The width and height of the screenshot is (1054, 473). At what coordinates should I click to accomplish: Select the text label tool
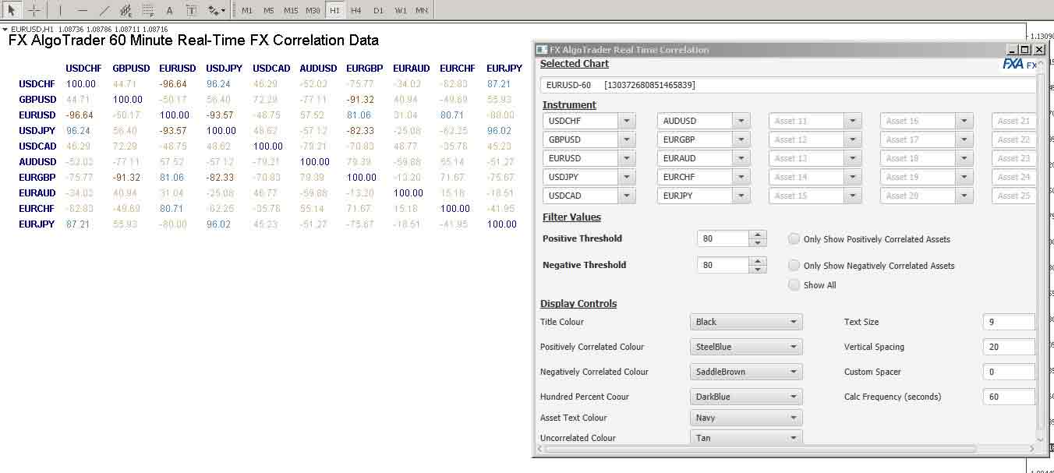191,10
